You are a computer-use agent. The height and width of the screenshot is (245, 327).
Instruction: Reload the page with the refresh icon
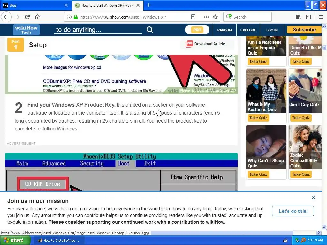point(27,17)
